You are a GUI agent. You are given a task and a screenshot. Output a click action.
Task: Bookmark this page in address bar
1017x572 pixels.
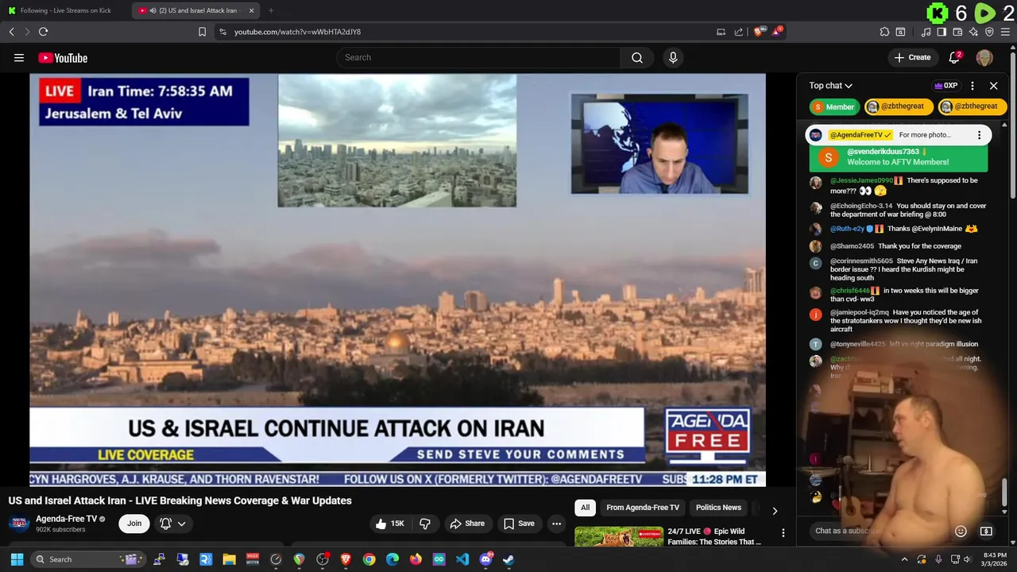[x=202, y=32]
